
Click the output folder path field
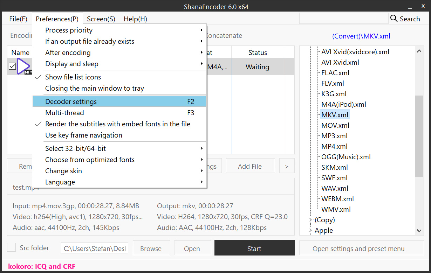click(95, 248)
